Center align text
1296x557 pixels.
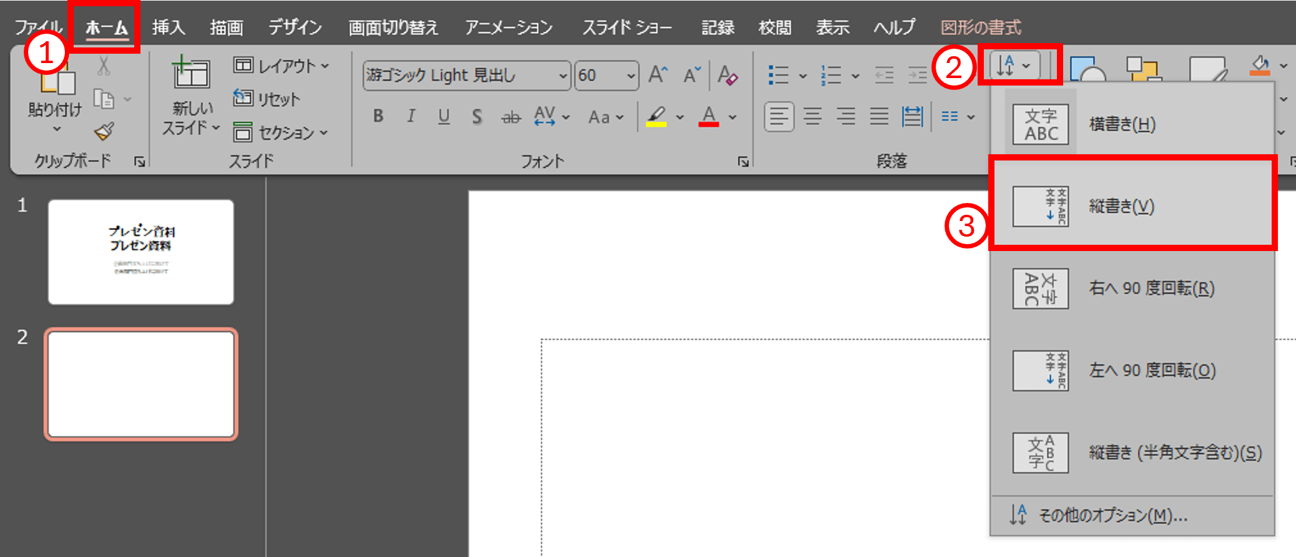pyautogui.click(x=812, y=116)
